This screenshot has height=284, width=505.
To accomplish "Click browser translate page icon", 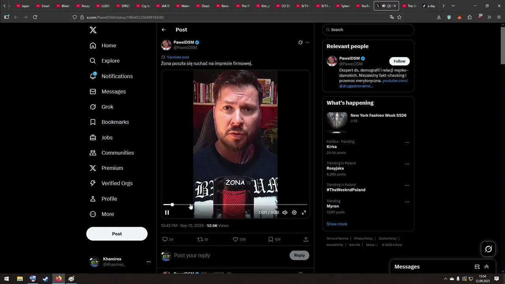I will pyautogui.click(x=392, y=17).
